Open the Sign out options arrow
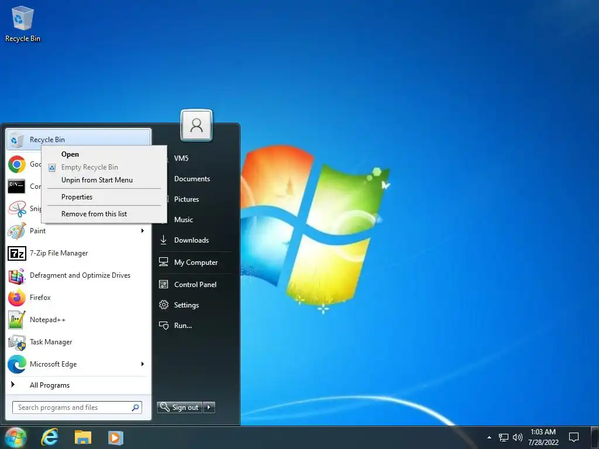Image resolution: width=599 pixels, height=449 pixels. click(209, 407)
